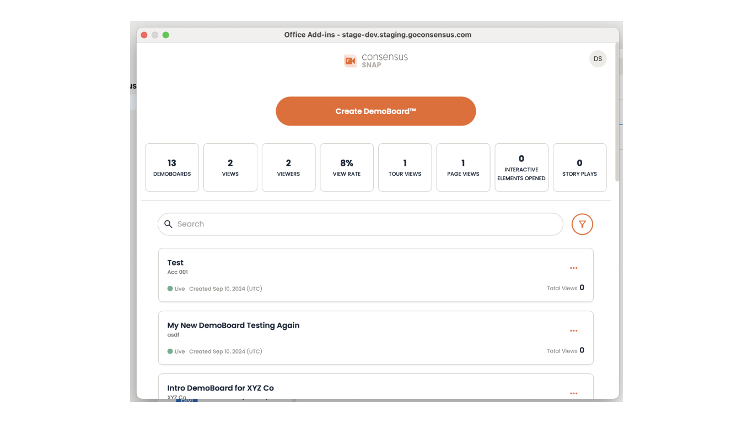Viewport: 753px width, 423px height.
Task: Open the DS user avatar menu
Action: tap(598, 59)
